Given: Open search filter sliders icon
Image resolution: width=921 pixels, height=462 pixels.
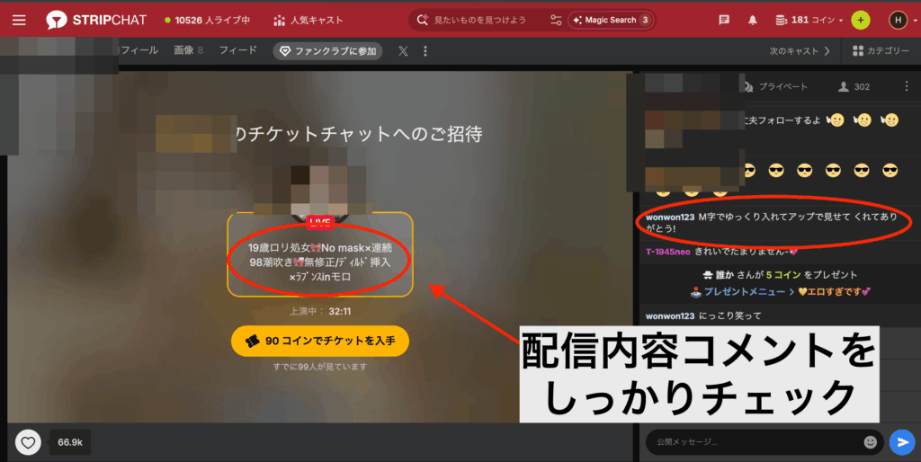Looking at the screenshot, I should tap(556, 20).
